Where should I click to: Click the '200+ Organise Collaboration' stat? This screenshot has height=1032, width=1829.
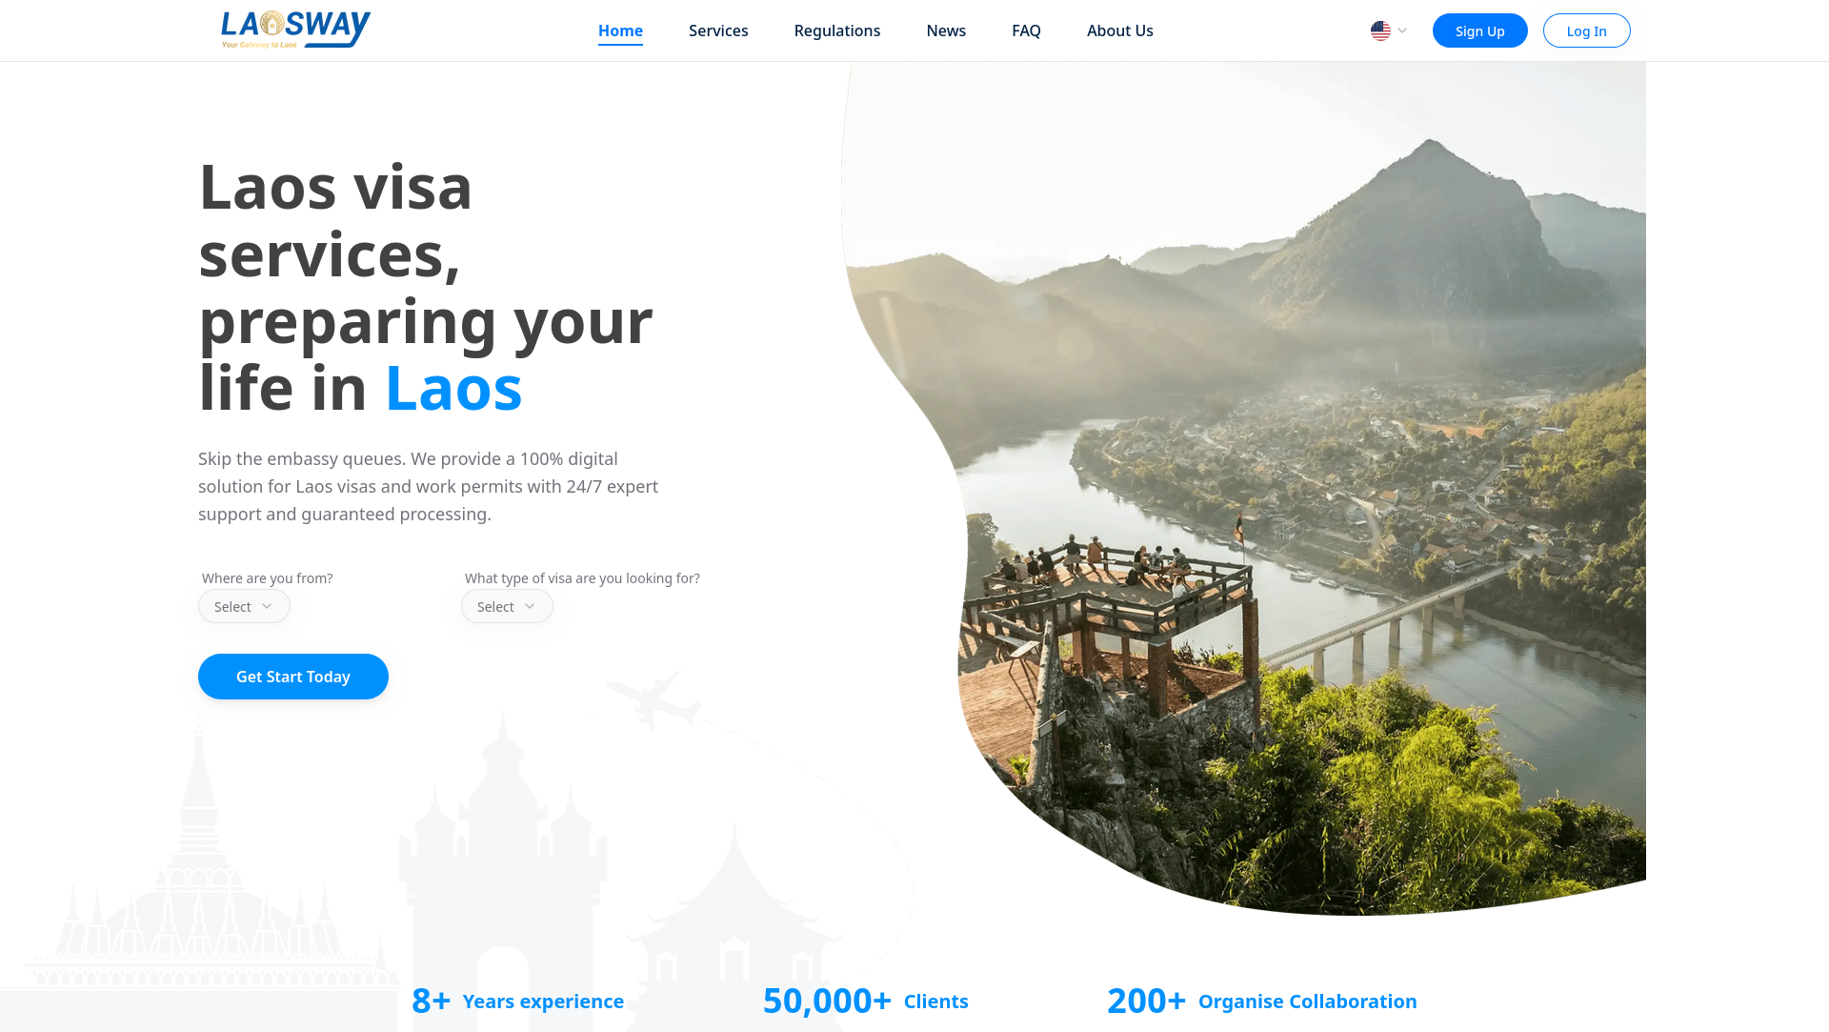1261,1001
